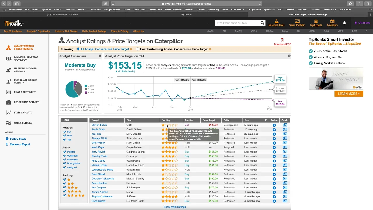Open Plans & Pricing menu
The image size is (373, 210).
coord(120,31)
